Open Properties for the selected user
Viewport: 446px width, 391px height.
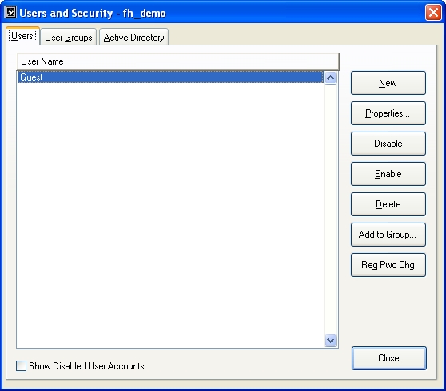388,113
